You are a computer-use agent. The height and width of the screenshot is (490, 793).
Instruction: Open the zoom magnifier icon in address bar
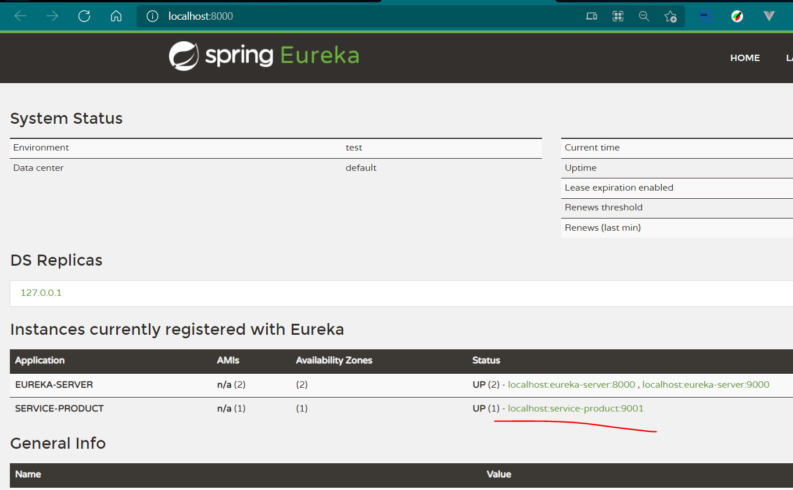[x=644, y=16]
